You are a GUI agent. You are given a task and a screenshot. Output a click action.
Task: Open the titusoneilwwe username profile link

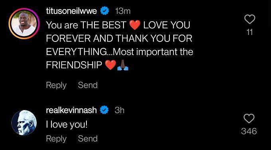(x=73, y=11)
